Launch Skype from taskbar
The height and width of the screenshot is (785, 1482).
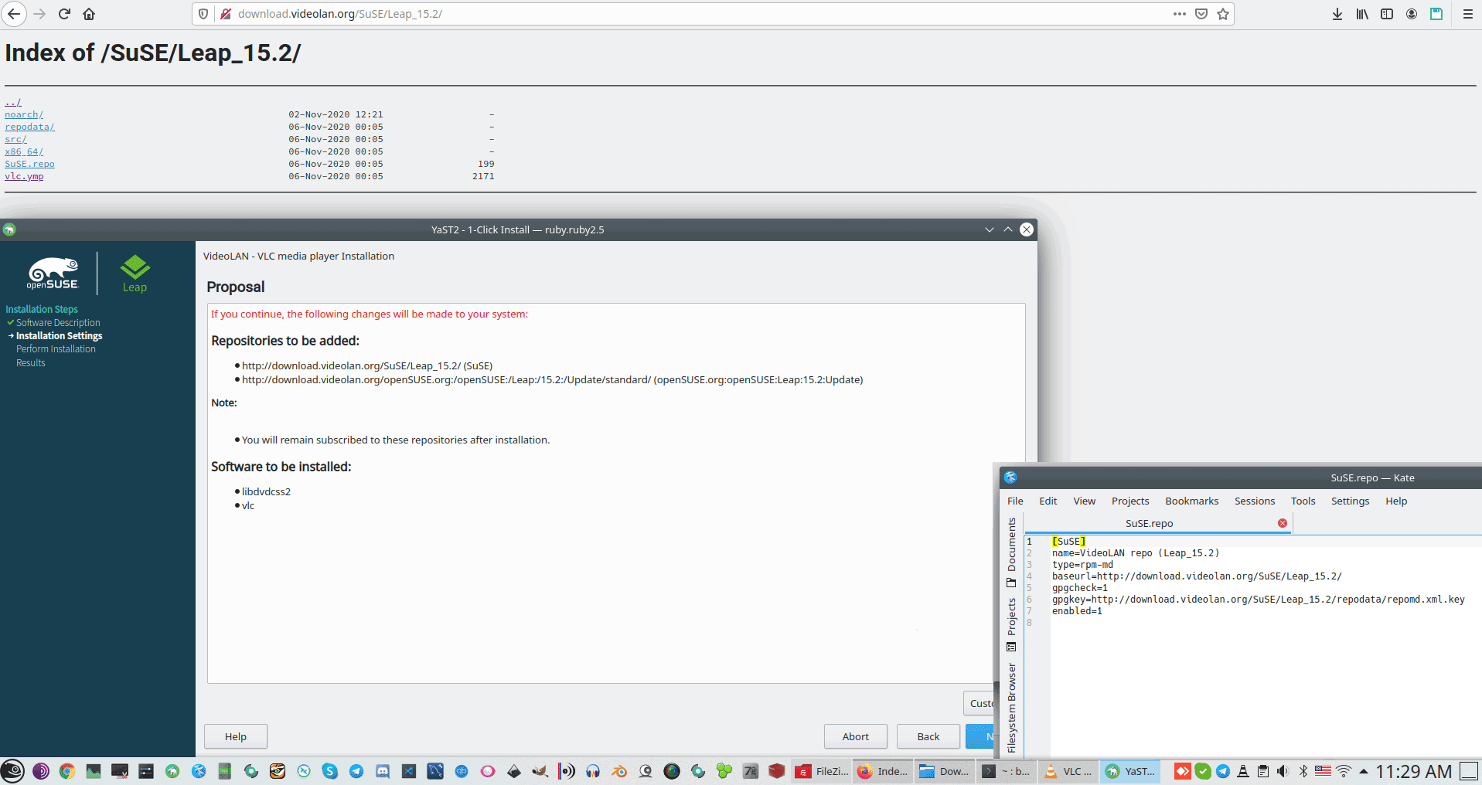point(330,771)
